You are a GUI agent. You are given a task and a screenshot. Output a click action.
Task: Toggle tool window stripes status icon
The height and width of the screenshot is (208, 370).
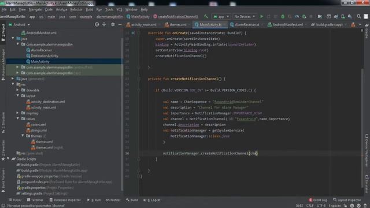click(3, 206)
